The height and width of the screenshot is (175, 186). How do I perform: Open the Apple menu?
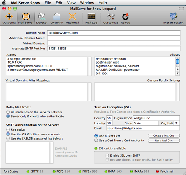pyautogui.click(x=4, y=3)
